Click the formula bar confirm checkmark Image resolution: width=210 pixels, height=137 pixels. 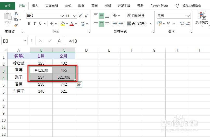click(x=50, y=41)
